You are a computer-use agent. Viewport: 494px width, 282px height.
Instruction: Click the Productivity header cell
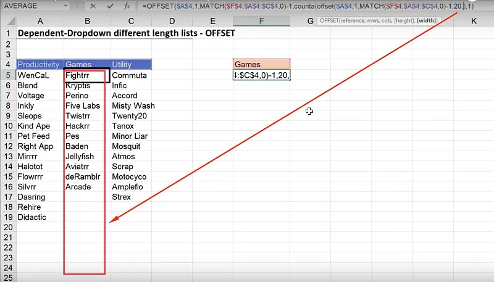38,64
